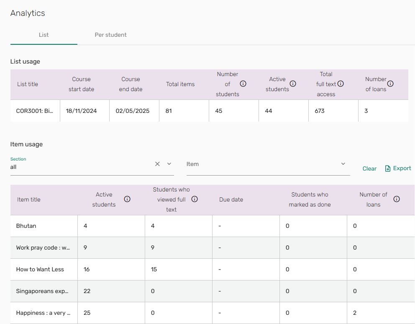
Task: Clear the Section filter with the X icon
Action: pos(157,164)
